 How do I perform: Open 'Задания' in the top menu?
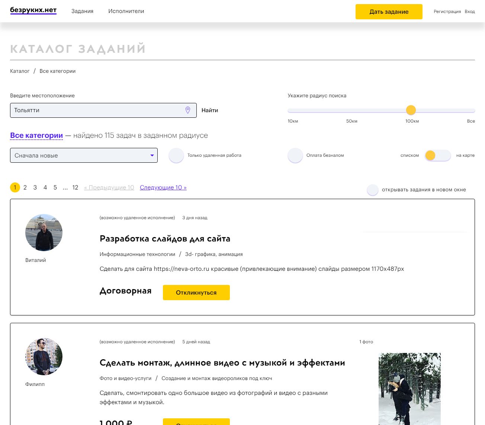pos(82,11)
